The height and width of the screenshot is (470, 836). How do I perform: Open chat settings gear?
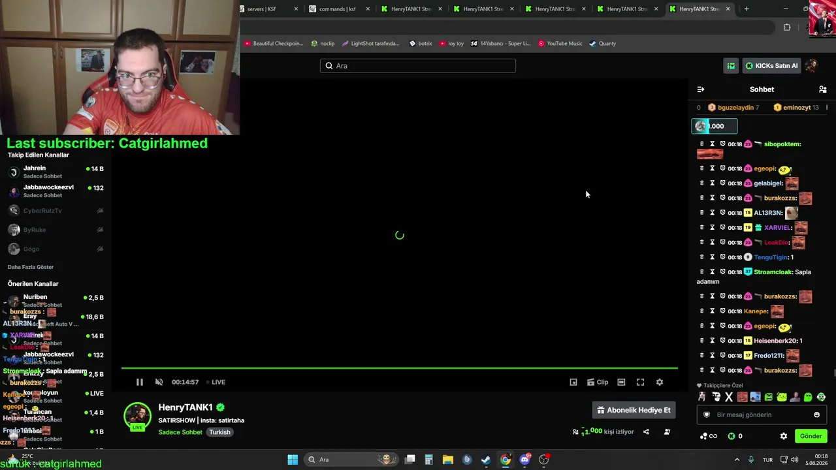point(784,436)
